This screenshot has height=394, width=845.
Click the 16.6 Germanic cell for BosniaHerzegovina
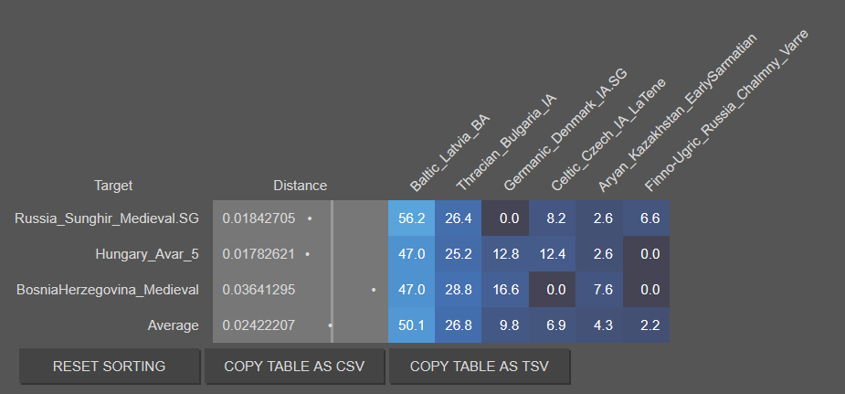505,290
